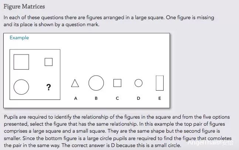Select the triangle answer option A

tap(75, 83)
